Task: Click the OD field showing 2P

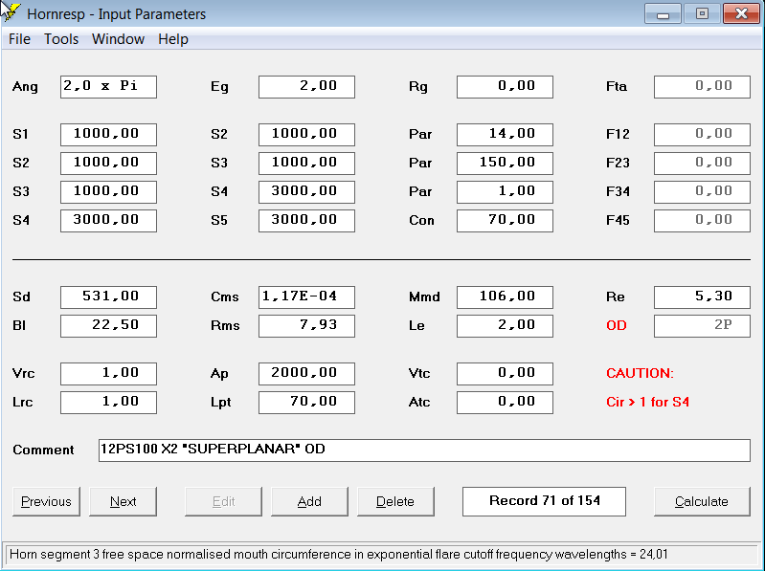Action: pos(702,326)
